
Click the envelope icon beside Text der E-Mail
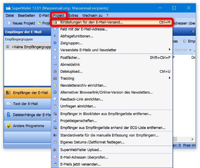click(8, 104)
